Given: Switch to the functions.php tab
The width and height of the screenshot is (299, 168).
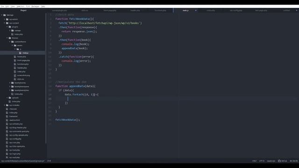Looking at the screenshot, I should coord(160,10).
